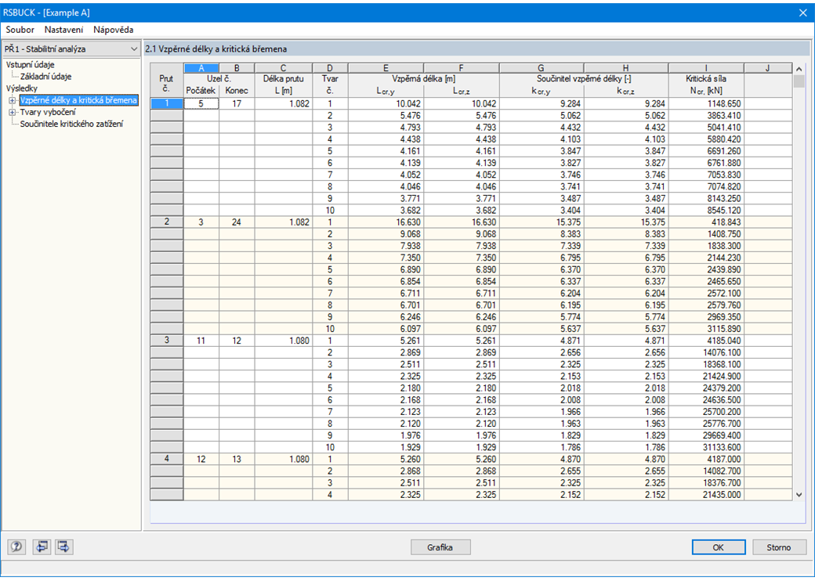Click critical force cell 1148.650
This screenshot has height=581, width=815.
(x=706, y=103)
